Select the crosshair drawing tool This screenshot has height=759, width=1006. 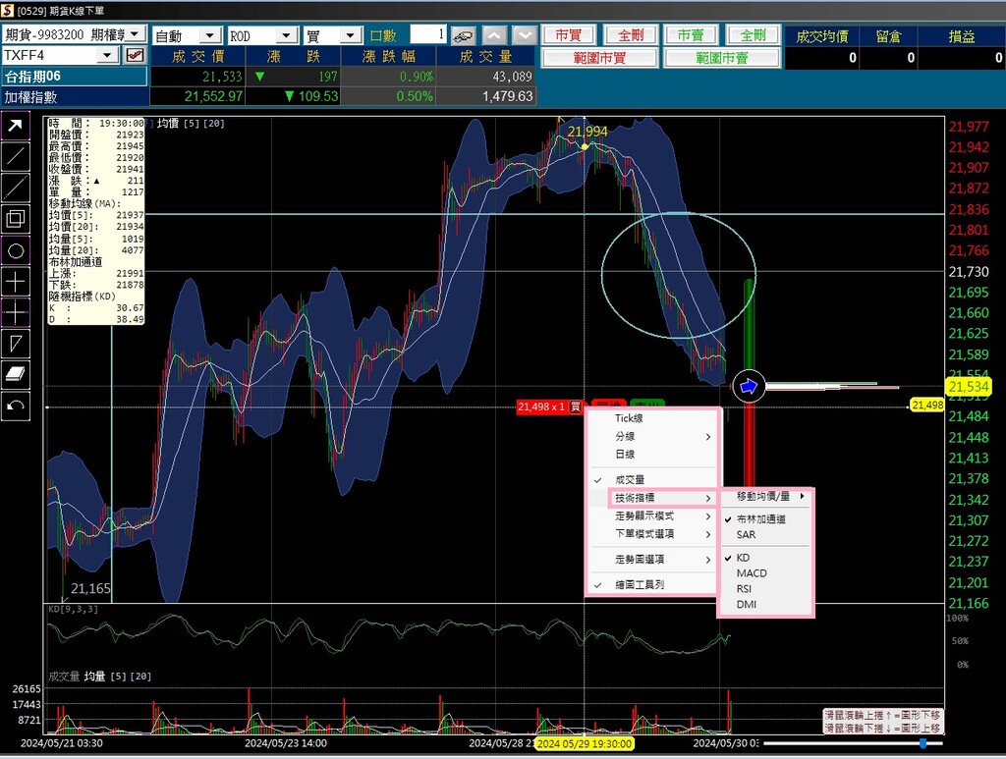(x=16, y=282)
